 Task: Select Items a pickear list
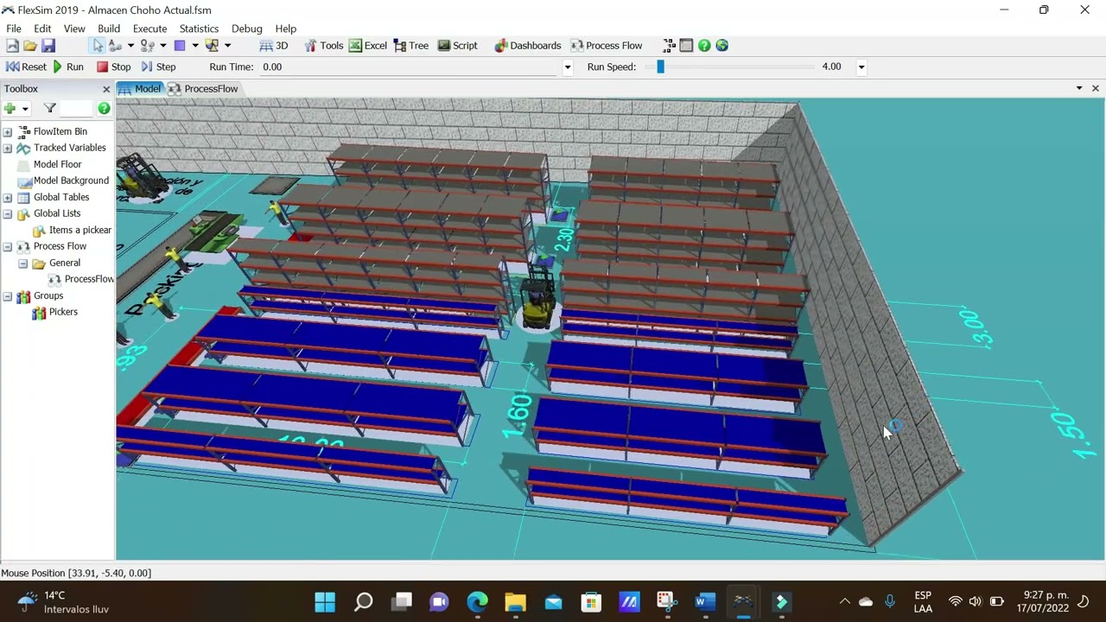click(x=80, y=231)
